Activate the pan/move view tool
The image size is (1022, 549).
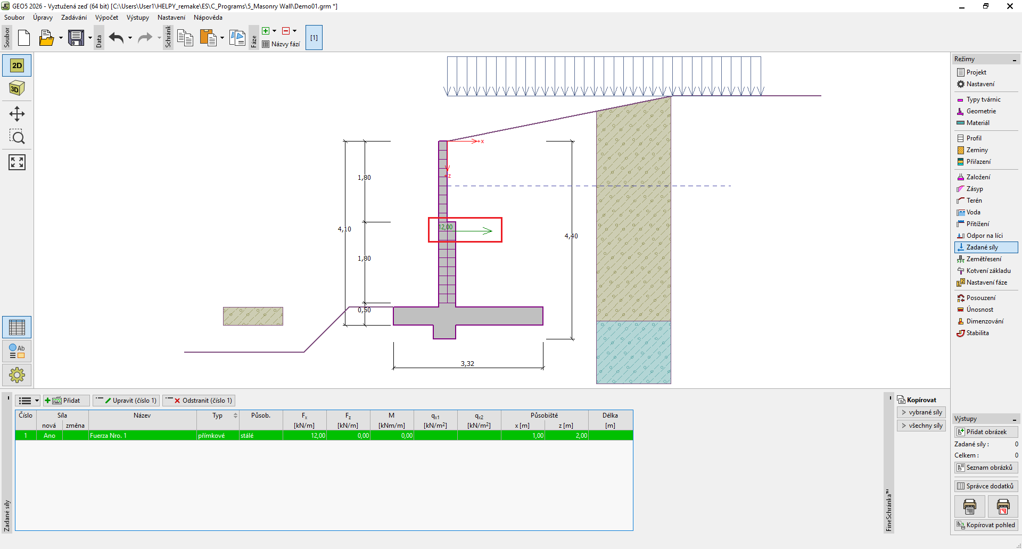point(17,114)
